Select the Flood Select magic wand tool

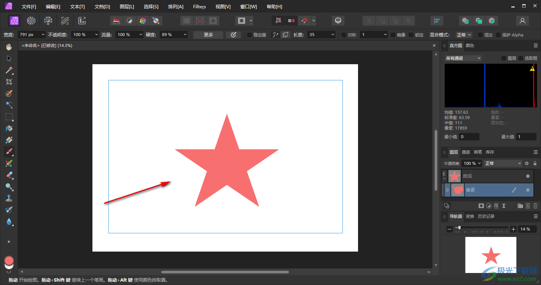9,105
